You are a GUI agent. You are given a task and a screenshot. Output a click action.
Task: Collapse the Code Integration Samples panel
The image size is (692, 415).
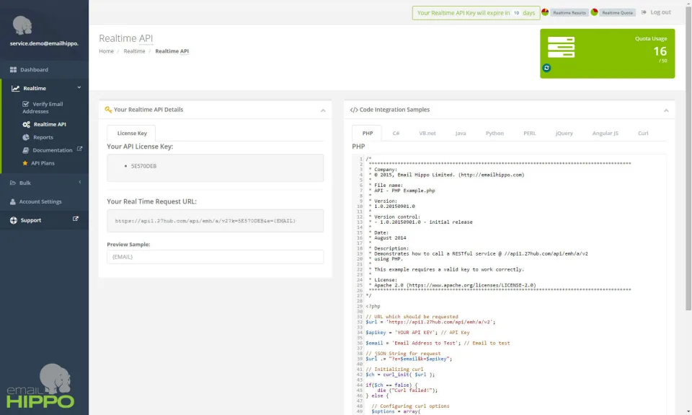[666, 110]
